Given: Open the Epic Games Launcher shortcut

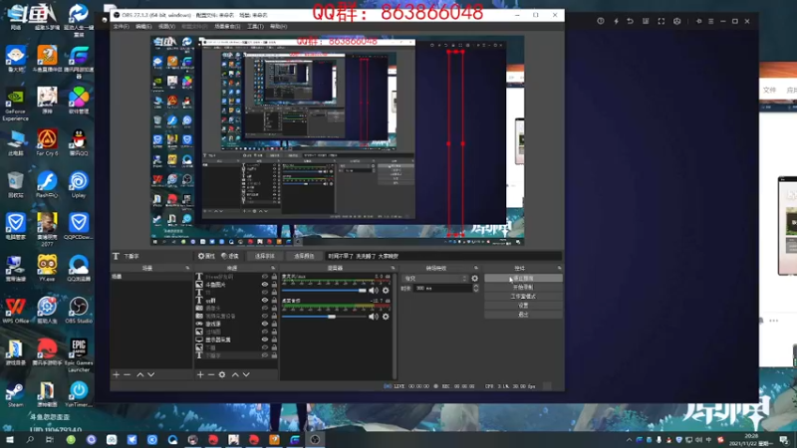Looking at the screenshot, I should coord(79,355).
